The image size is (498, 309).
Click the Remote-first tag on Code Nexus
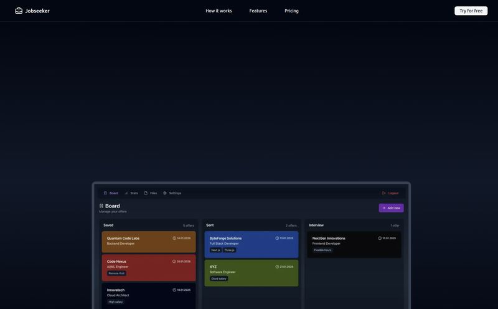coord(116,273)
